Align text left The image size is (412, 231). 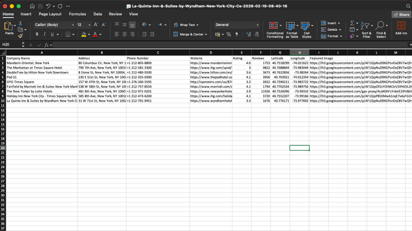(117, 34)
